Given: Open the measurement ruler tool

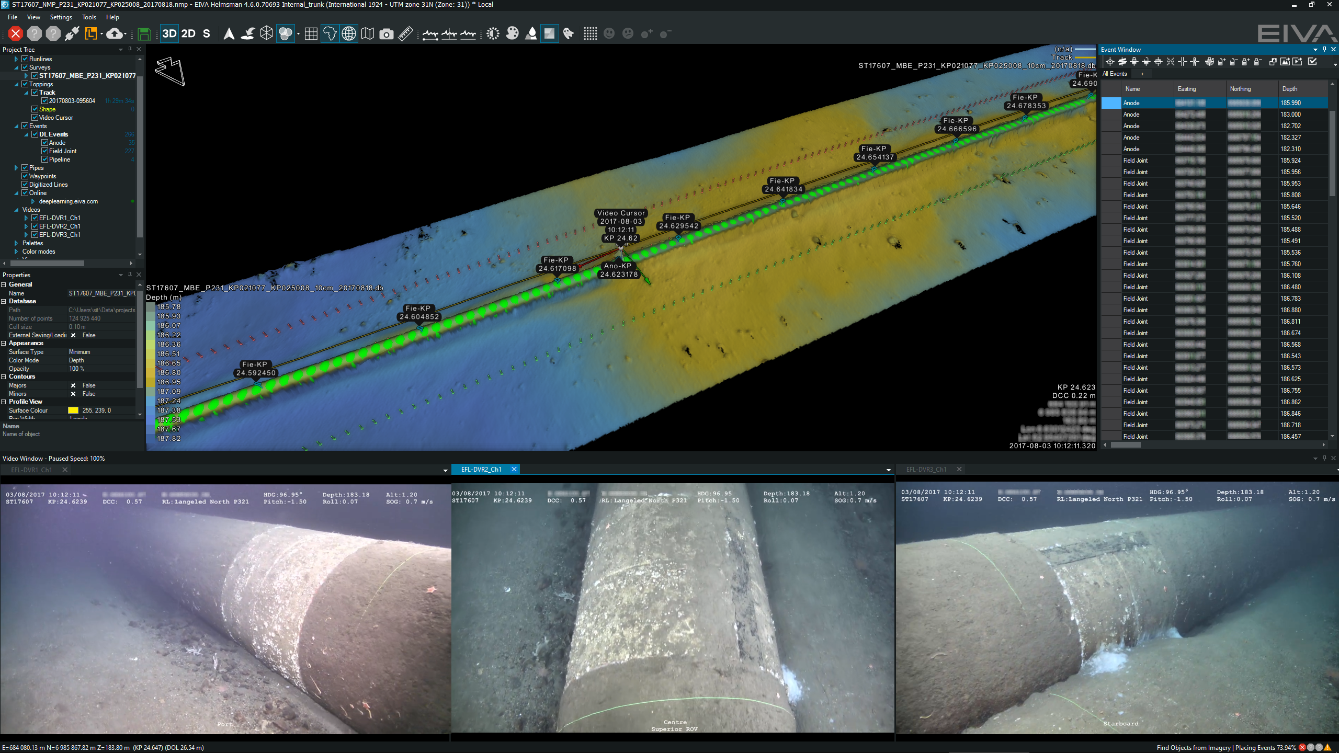Looking at the screenshot, I should (405, 33).
